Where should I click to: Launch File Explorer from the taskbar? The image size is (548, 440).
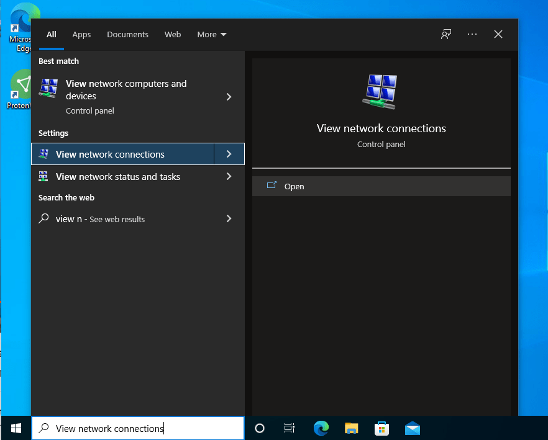pyautogui.click(x=352, y=428)
